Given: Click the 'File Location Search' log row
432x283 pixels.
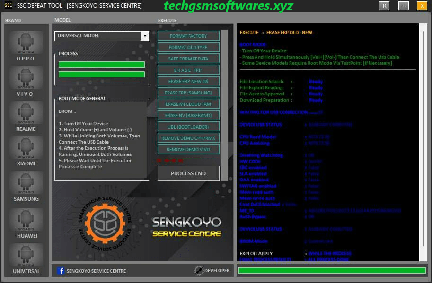Looking at the screenshot, I should 281,82.
